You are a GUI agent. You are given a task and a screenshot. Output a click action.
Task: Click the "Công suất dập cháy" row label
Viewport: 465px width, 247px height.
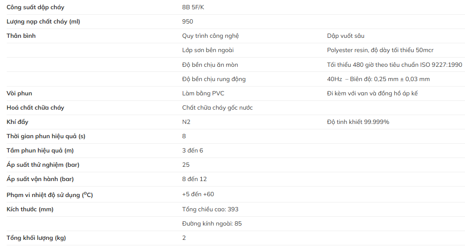pyautogui.click(x=35, y=8)
